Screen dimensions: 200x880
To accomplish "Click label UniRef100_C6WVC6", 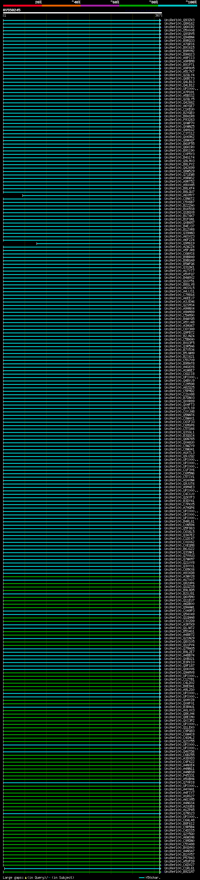I will tap(179, 253).
